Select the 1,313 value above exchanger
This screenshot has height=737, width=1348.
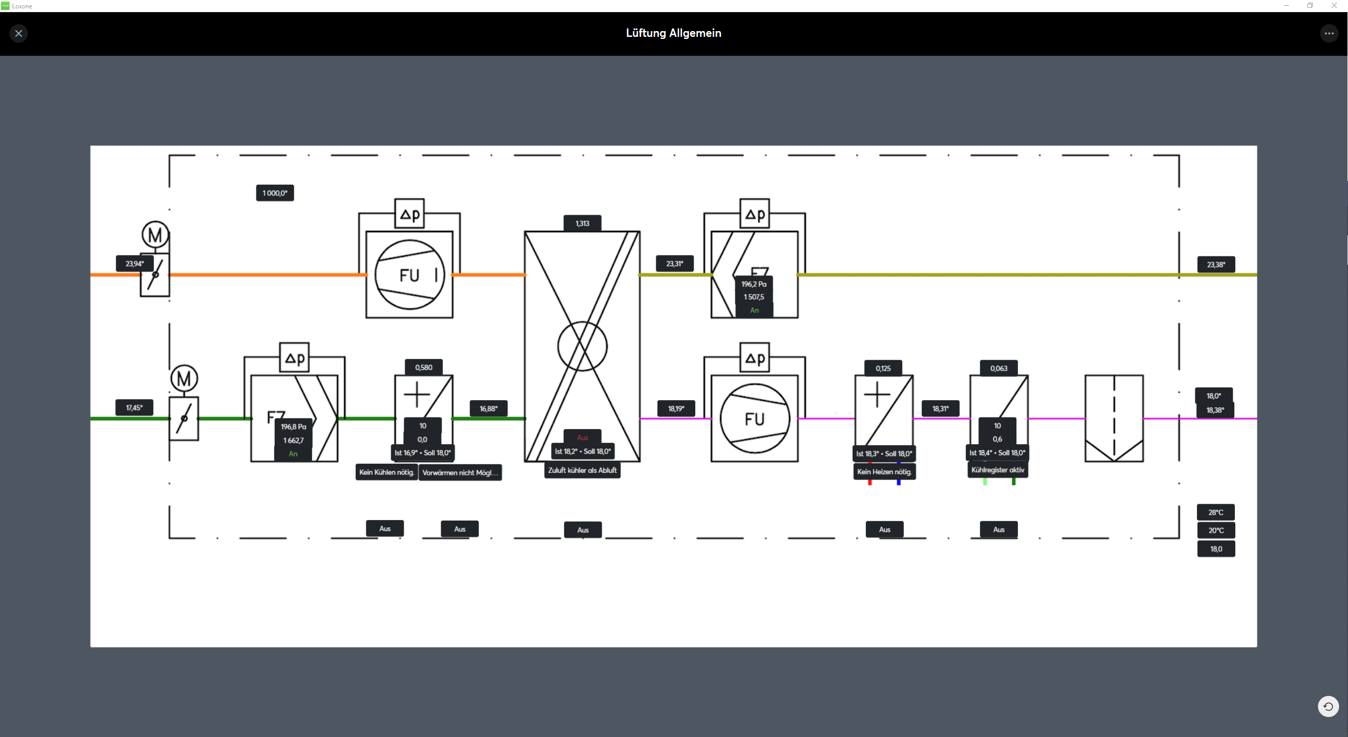(x=582, y=223)
